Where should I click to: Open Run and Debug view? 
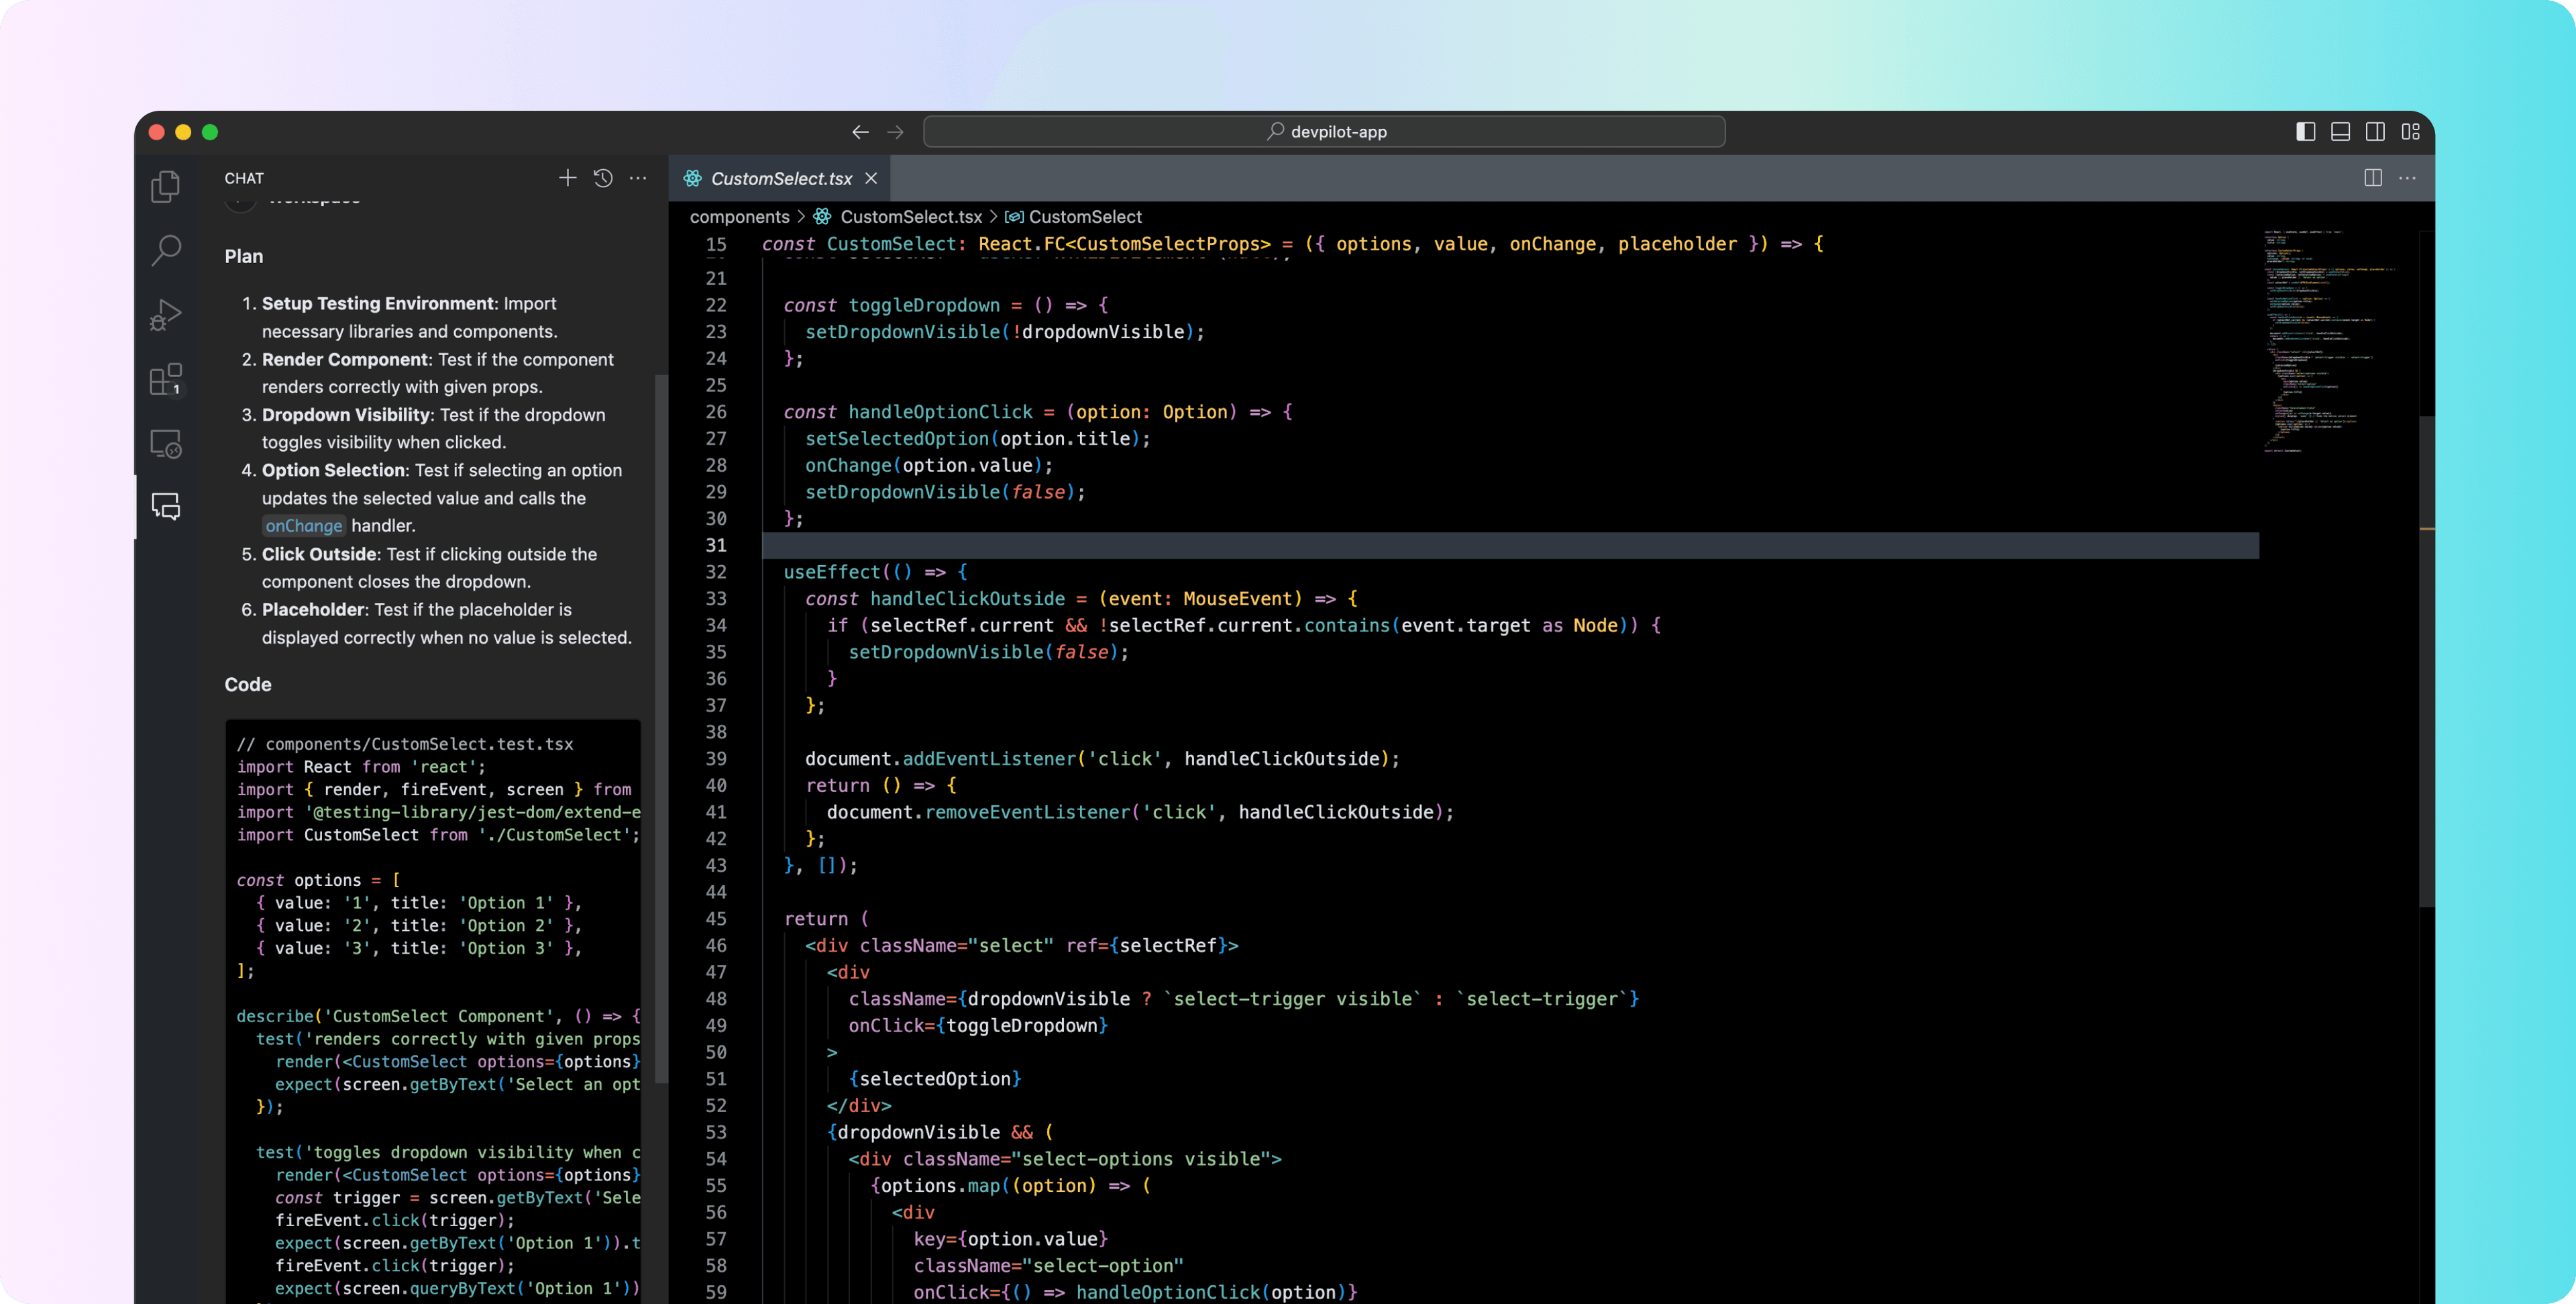coord(165,314)
